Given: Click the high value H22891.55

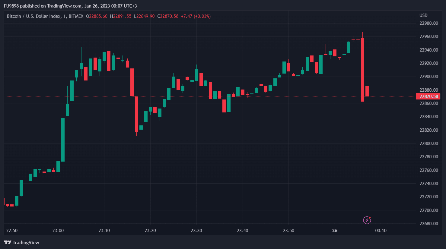Looking at the screenshot, I should 121,16.
